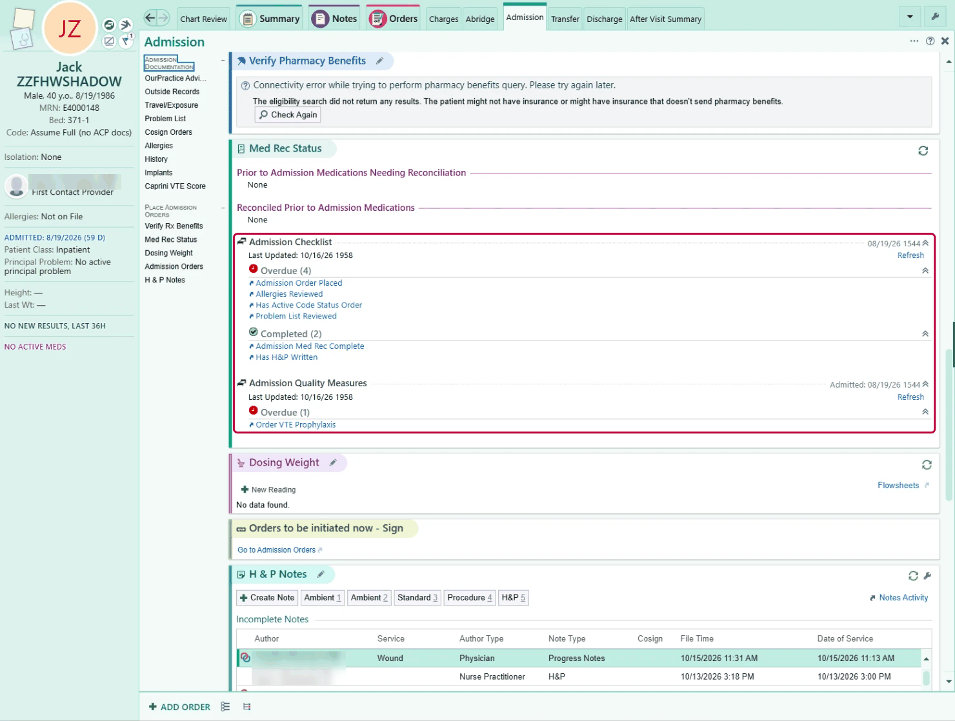Click the Check Again button
This screenshot has height=721, width=955.
288,115
